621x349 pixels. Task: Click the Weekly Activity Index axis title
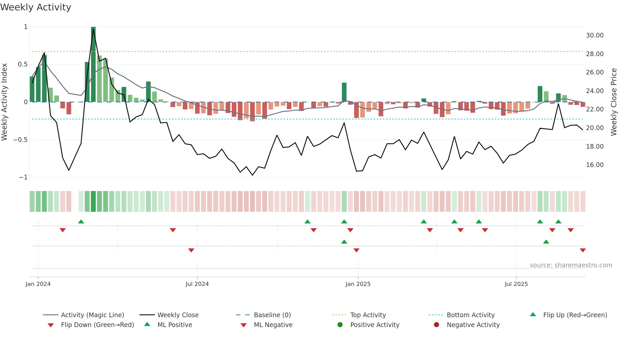click(x=4, y=102)
